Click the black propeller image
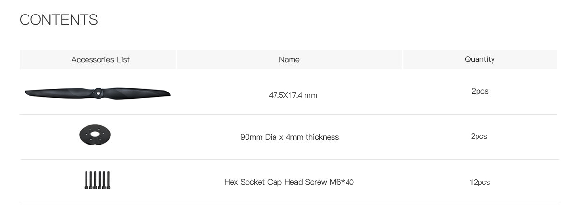 [x=98, y=93]
